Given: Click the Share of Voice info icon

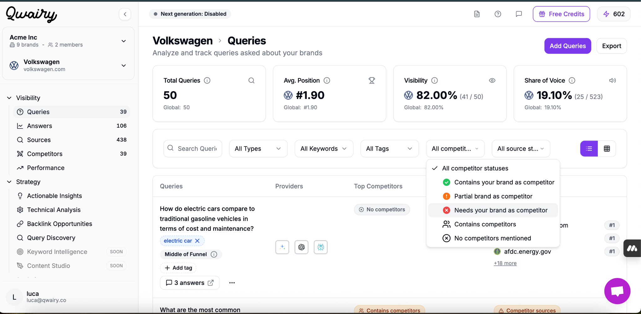Looking at the screenshot, I should tap(572, 80).
